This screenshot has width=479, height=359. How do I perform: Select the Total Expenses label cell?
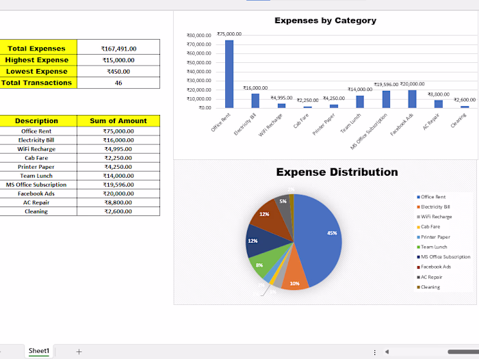pyautogui.click(x=38, y=49)
